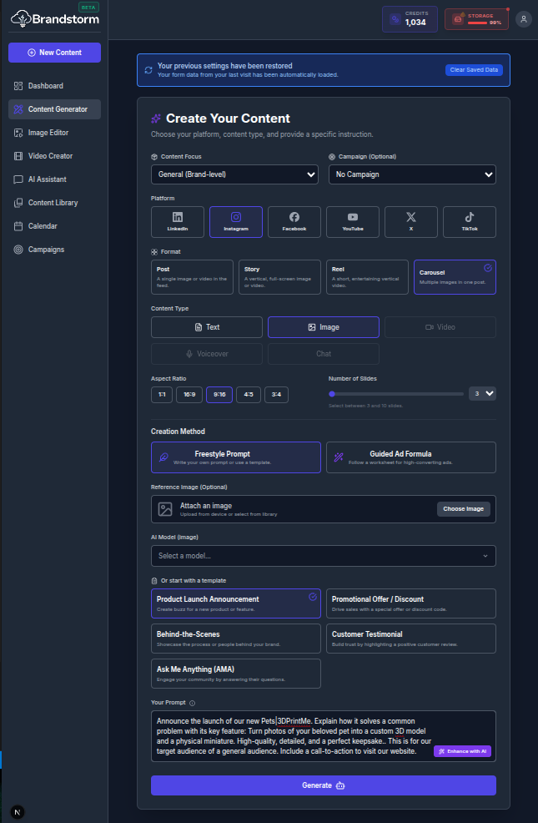Viewport: 538px width, 823px height.
Task: Open the Content Focus dropdown
Action: [x=234, y=174]
